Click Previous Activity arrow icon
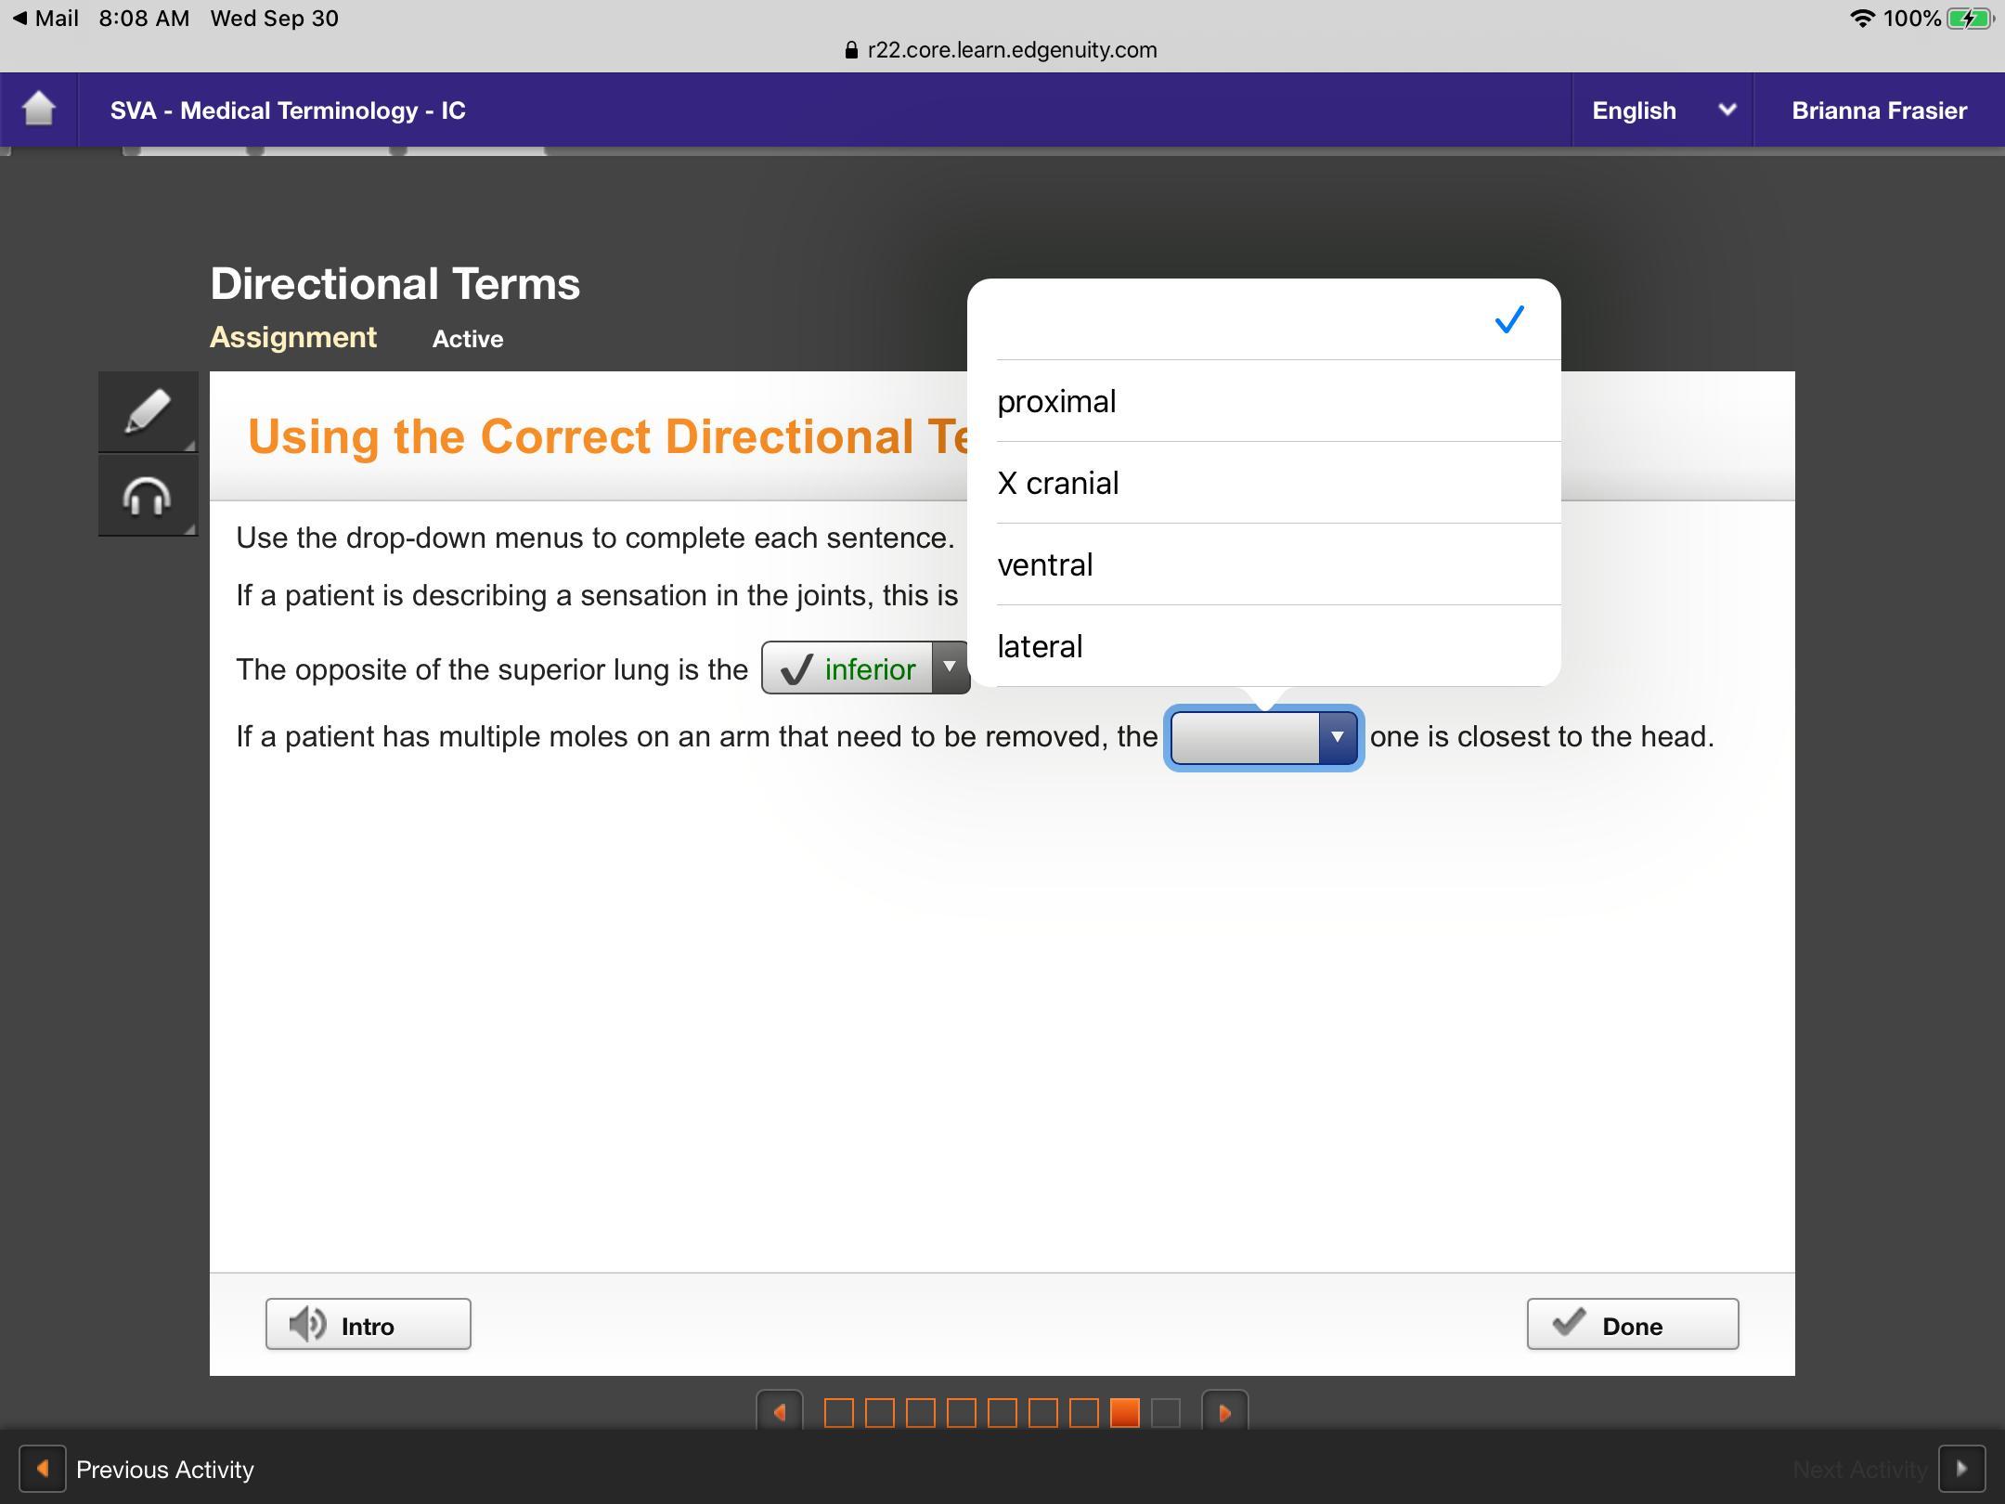This screenshot has height=1504, width=2005. pos(43,1469)
